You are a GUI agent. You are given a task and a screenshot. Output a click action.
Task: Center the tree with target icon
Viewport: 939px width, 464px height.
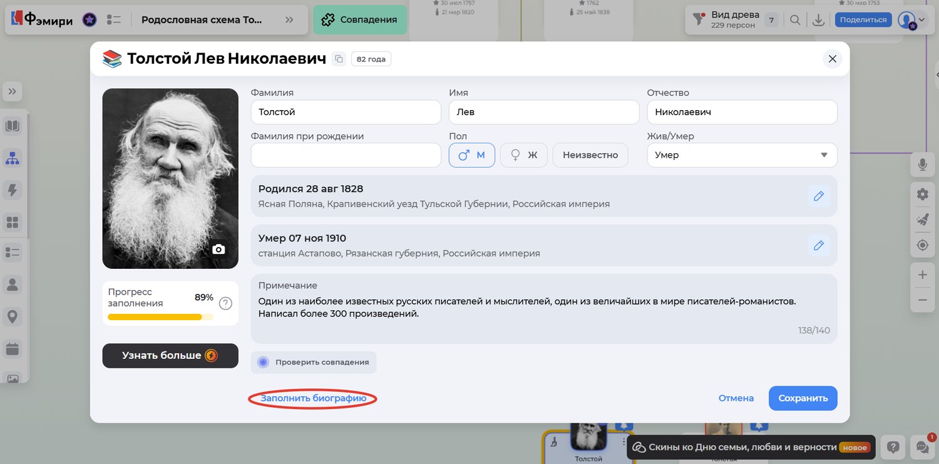click(922, 245)
